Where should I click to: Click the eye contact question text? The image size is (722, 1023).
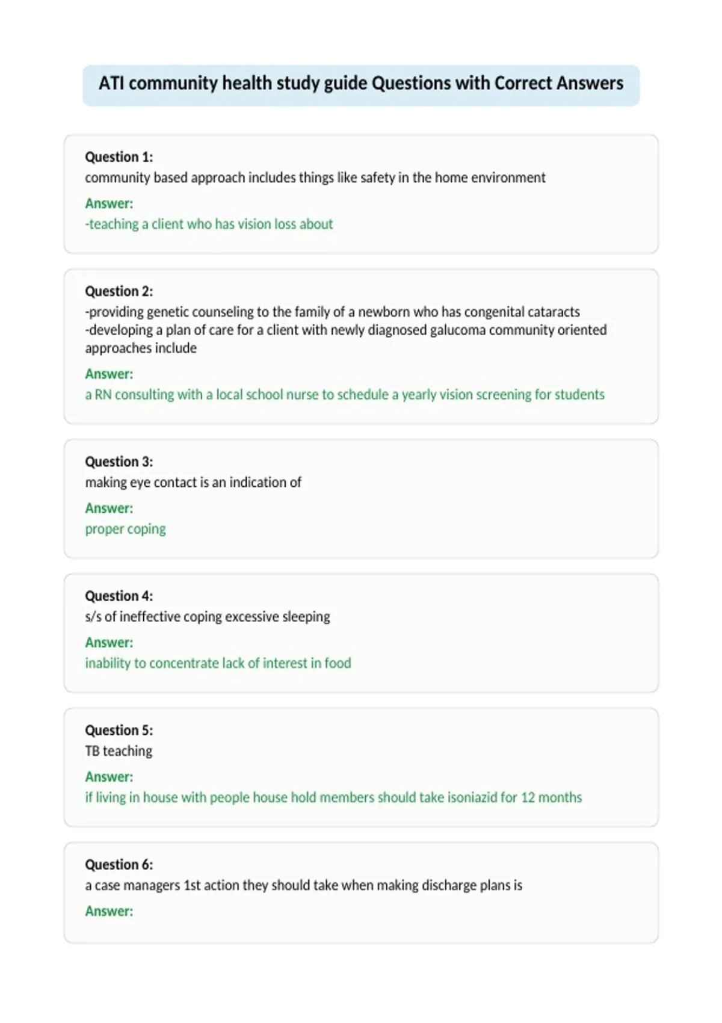(x=193, y=482)
